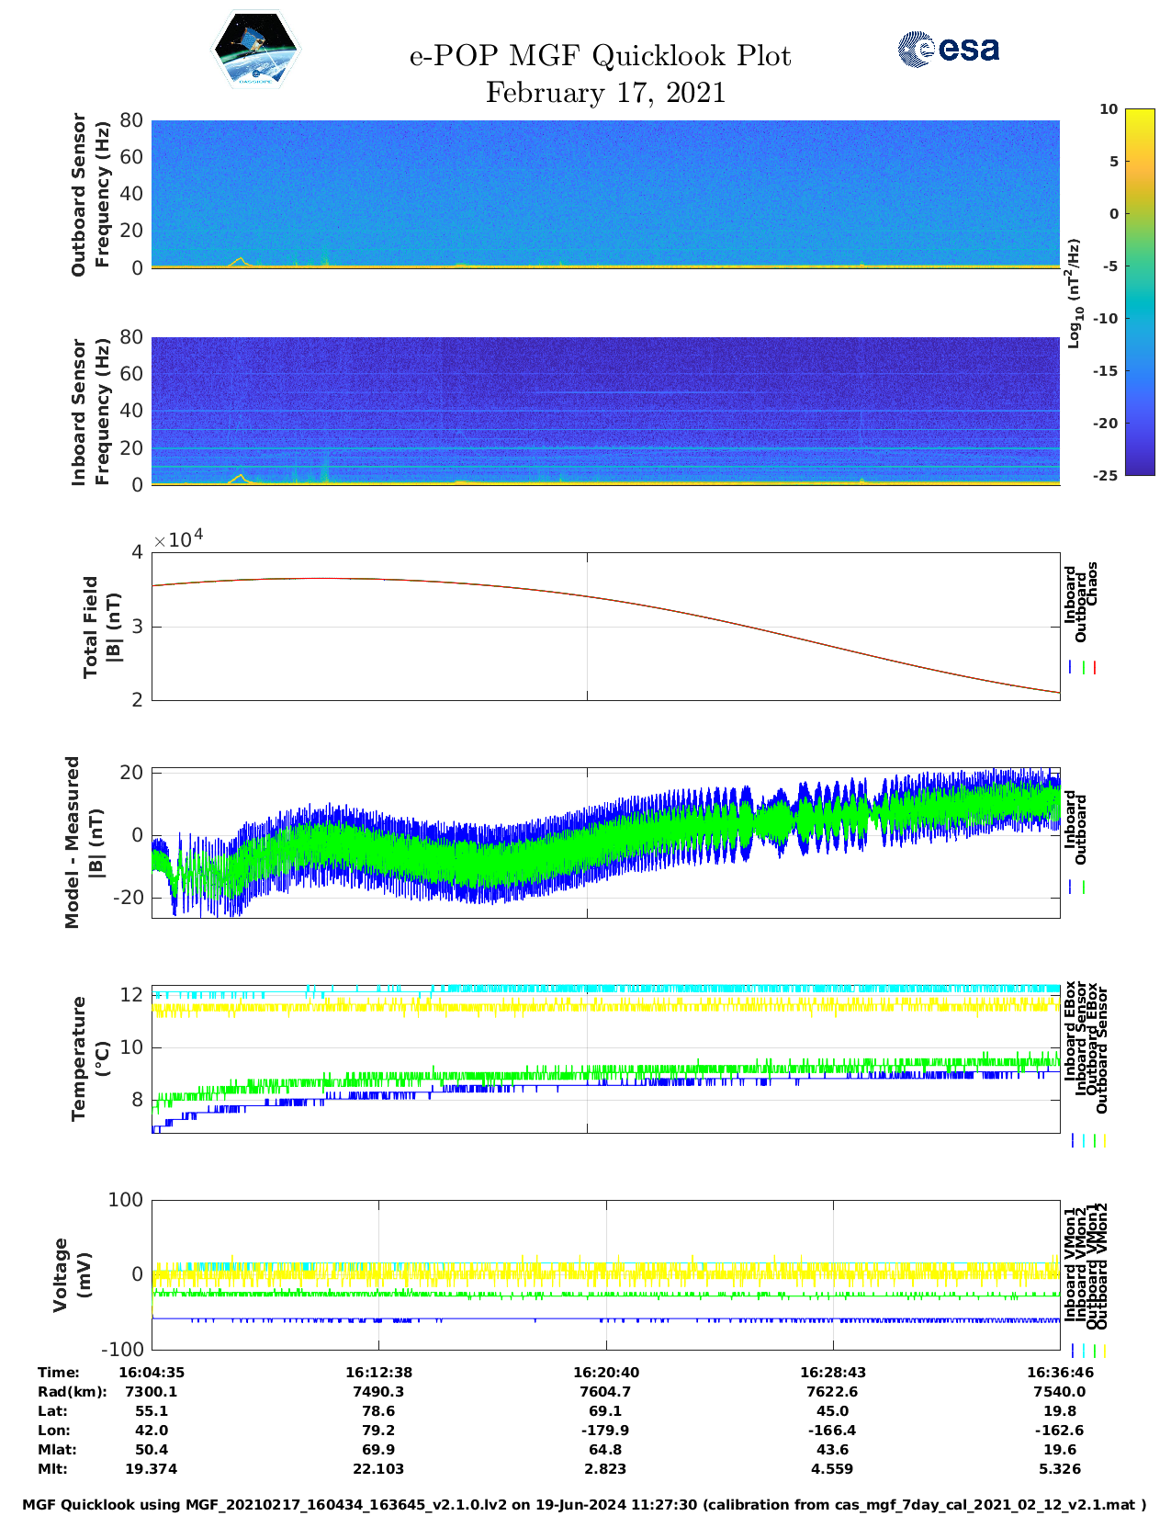Click the 16:20:40 time label
The image size is (1171, 1516).
pos(606,1373)
